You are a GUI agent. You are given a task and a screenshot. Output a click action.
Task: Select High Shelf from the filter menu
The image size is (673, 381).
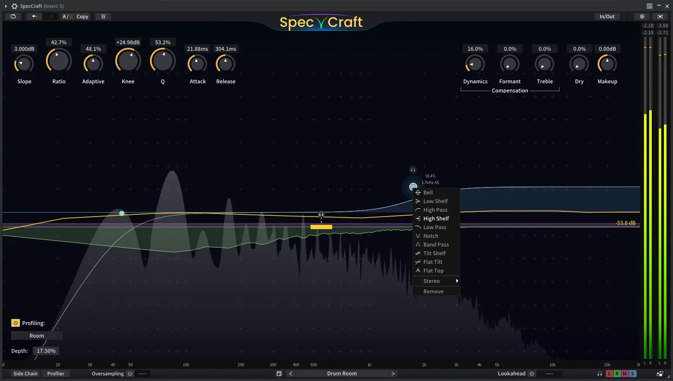435,218
